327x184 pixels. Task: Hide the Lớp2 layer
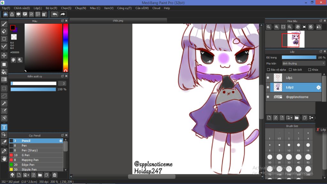tap(268, 88)
